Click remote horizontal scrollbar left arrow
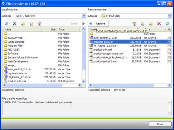Screen dimensions: 174x130 coord(90,85)
